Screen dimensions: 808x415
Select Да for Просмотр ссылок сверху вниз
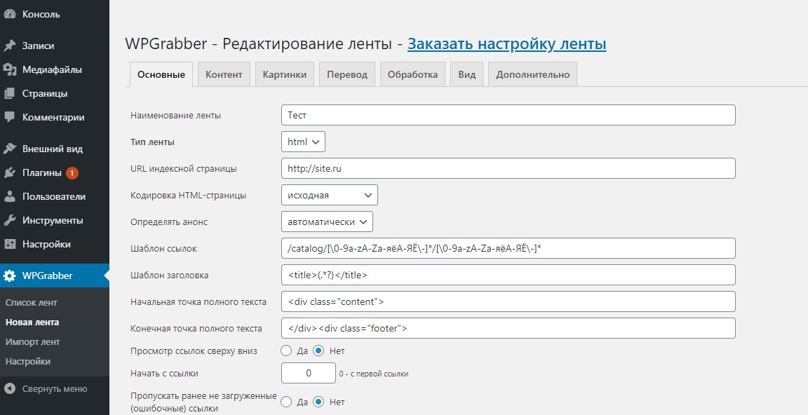click(286, 351)
